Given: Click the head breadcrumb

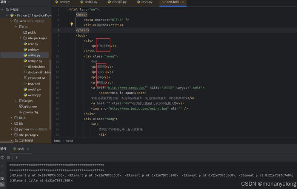Looking at the screenshot, I should (x=69, y=141).
